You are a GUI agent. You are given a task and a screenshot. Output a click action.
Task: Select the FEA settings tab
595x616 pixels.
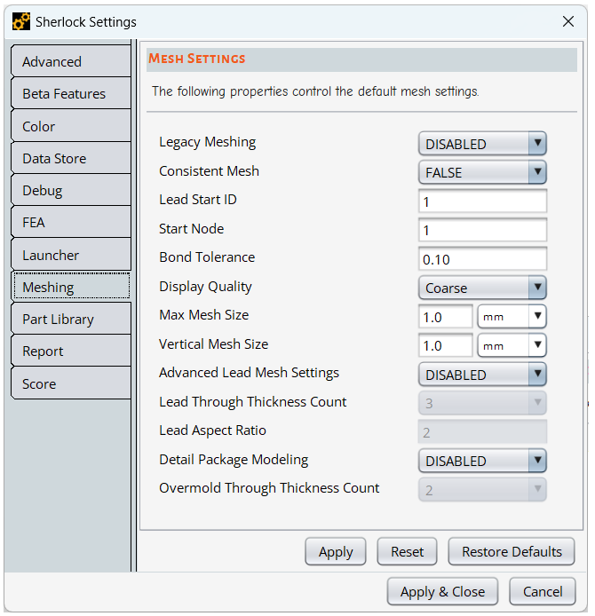pos(70,223)
